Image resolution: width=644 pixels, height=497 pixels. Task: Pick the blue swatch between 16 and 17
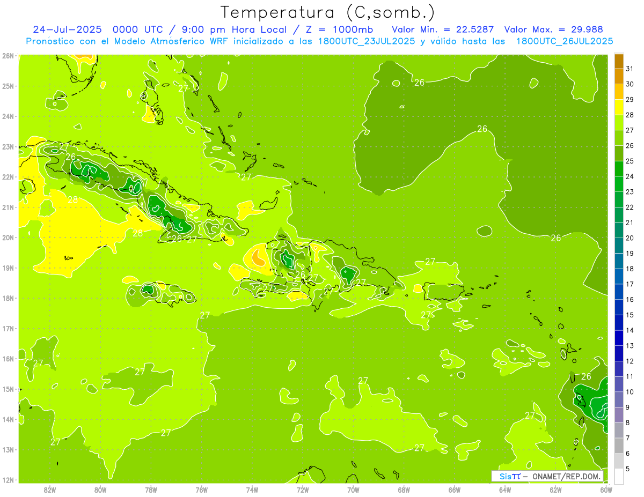619,292
